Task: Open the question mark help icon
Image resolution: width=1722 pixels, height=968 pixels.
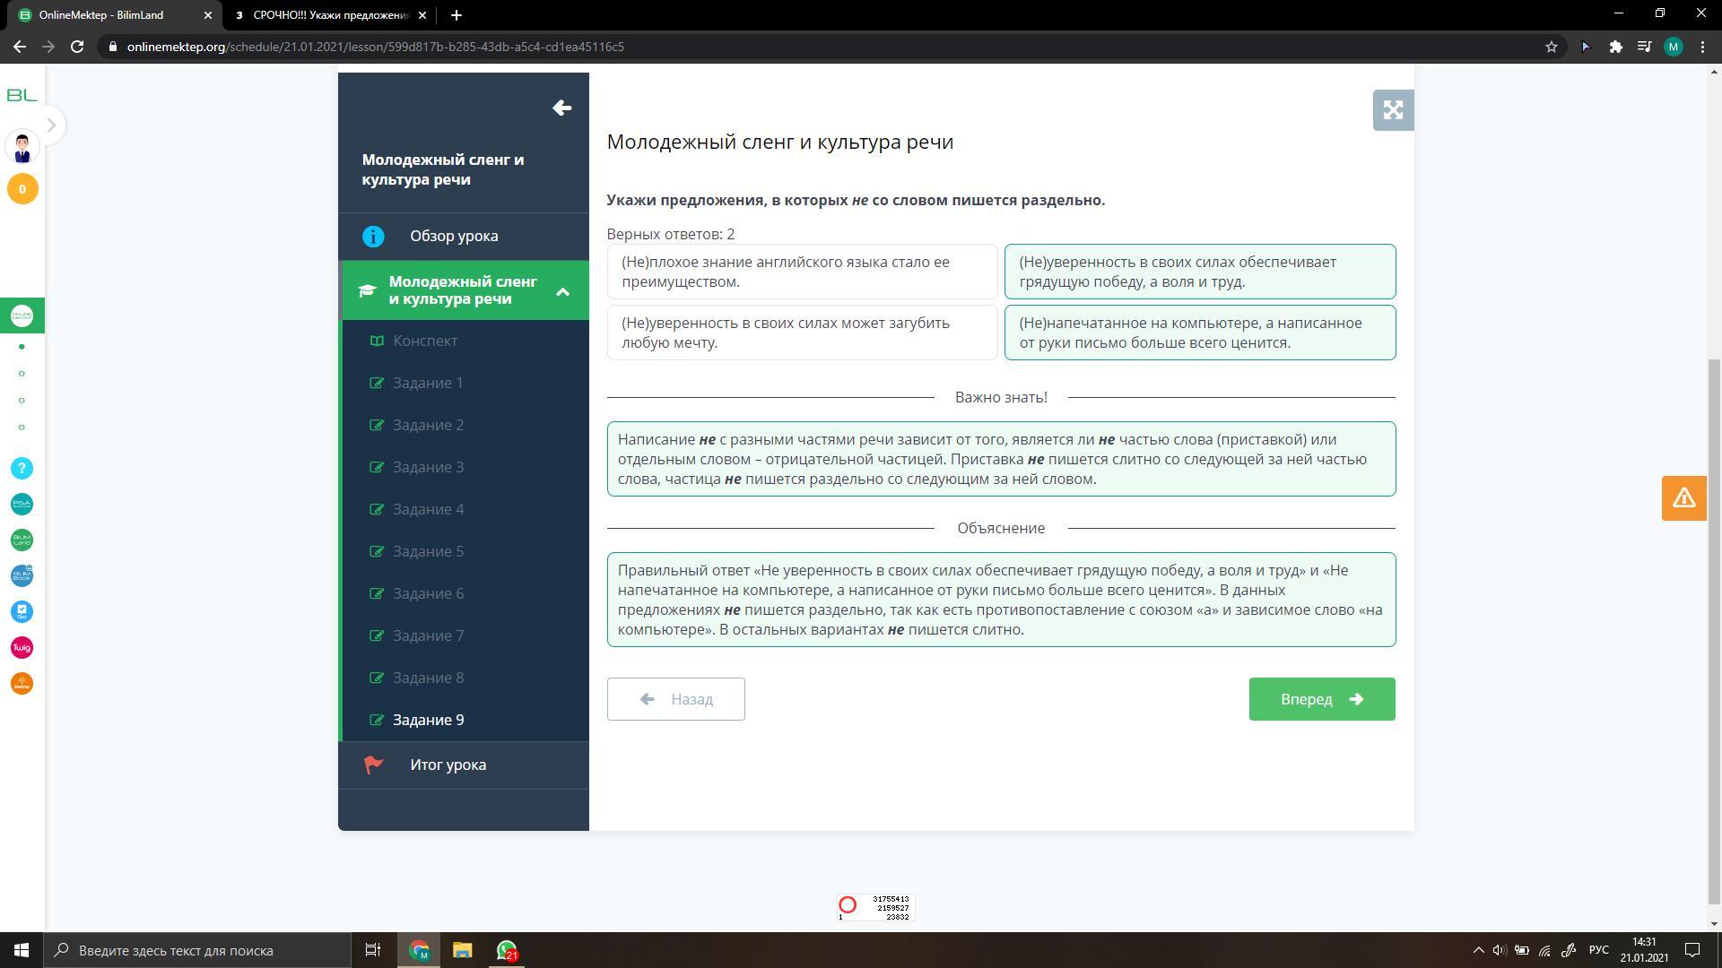Action: pos(22,468)
